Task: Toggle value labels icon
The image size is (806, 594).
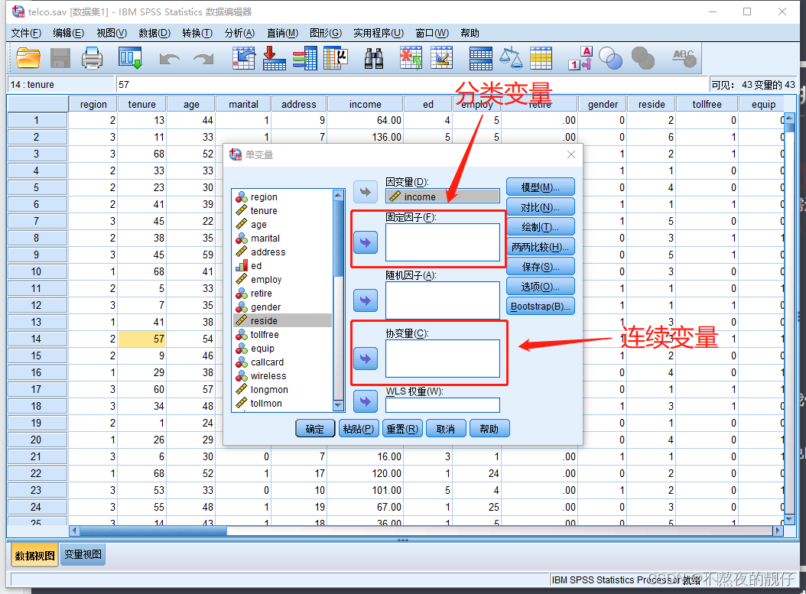Action: (580, 58)
